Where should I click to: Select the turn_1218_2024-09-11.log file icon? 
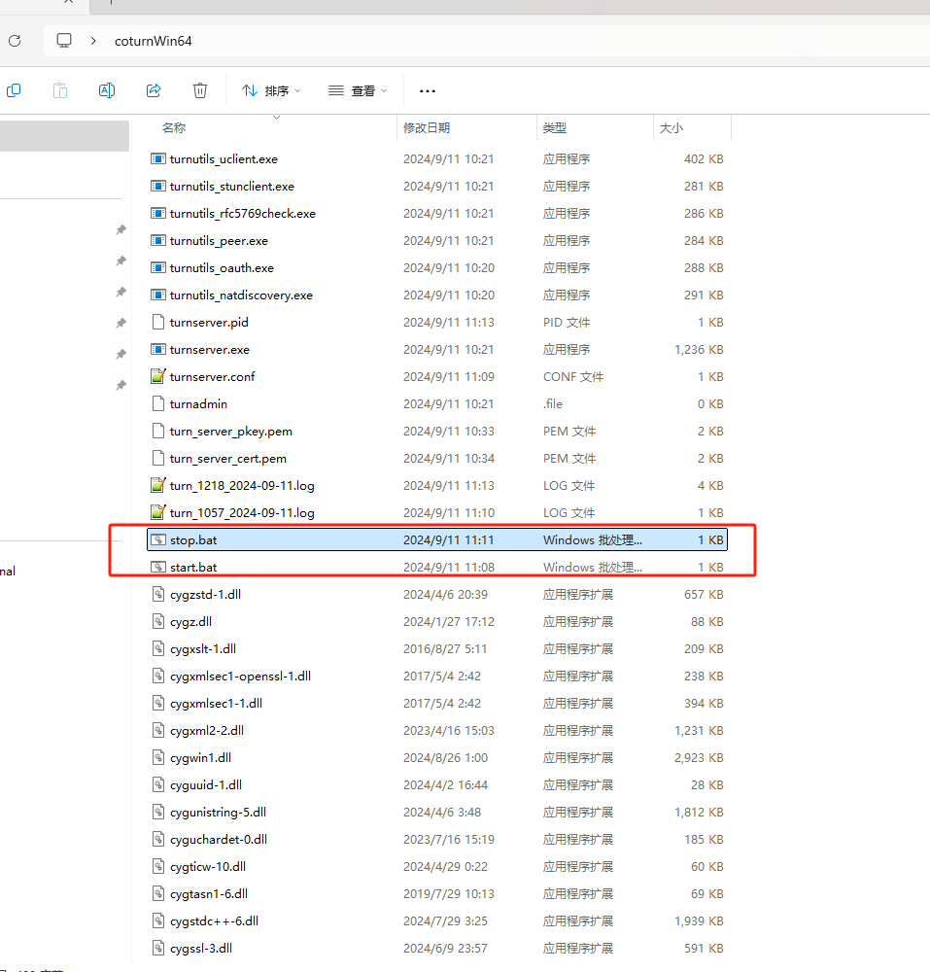coord(158,485)
